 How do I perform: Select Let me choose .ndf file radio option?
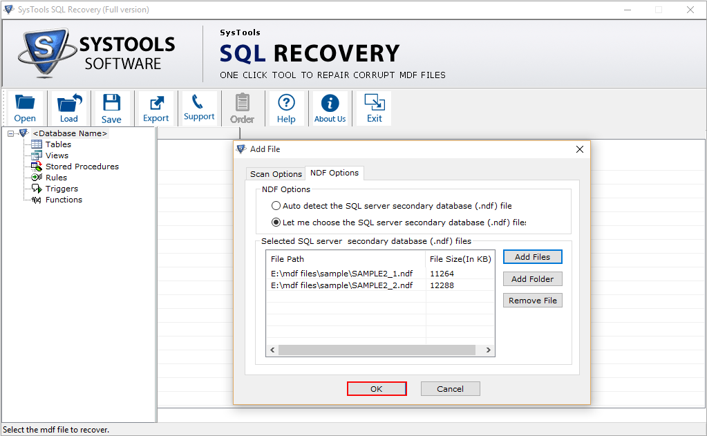[276, 222]
